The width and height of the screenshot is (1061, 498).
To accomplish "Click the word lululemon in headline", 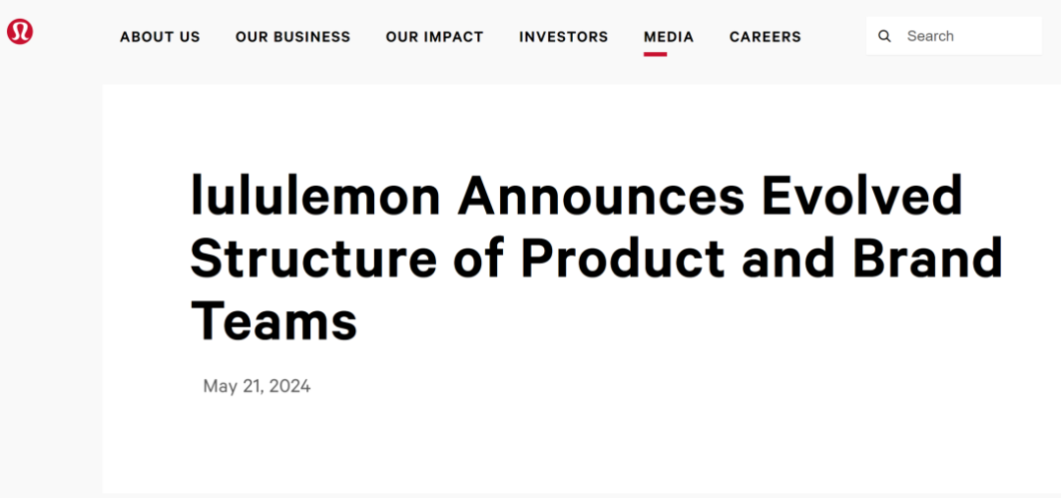I will (x=316, y=195).
